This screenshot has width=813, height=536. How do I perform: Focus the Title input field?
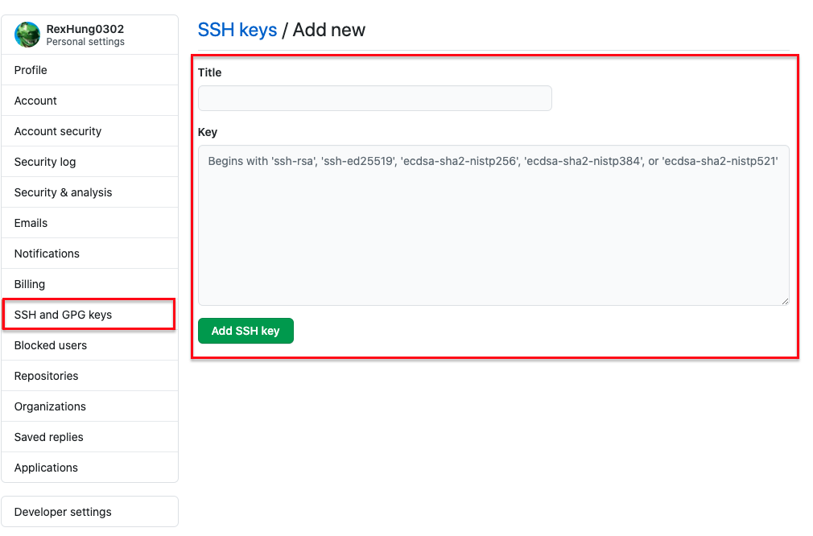tap(374, 98)
